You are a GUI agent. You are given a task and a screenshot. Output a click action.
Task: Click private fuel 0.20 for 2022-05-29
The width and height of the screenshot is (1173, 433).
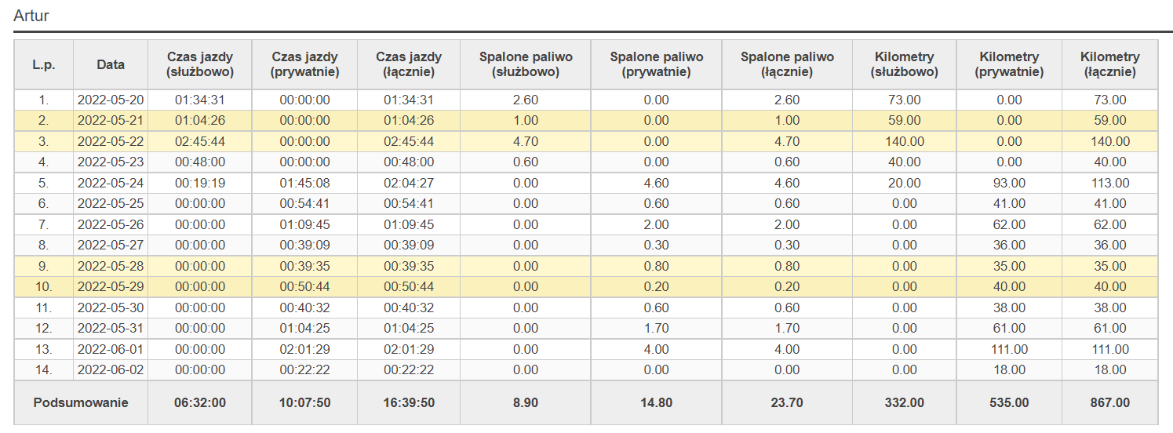[656, 287]
